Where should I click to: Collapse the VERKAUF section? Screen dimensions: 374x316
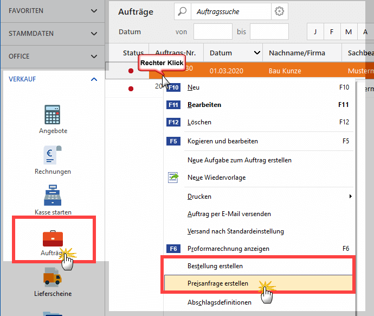(94, 79)
